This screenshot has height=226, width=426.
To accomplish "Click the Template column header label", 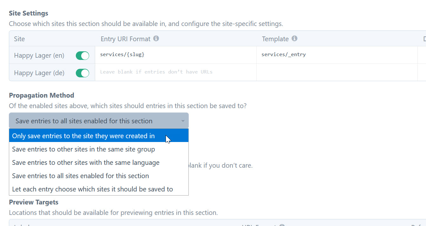I will pos(275,39).
